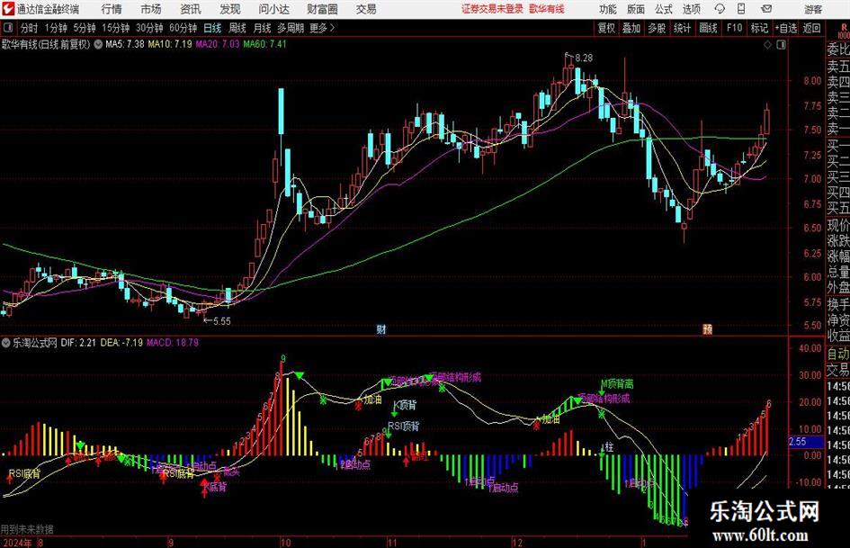Viewport: 850px width, 548px height.
Task: Click the Tongdaxin red logo icon
Action: (7, 9)
